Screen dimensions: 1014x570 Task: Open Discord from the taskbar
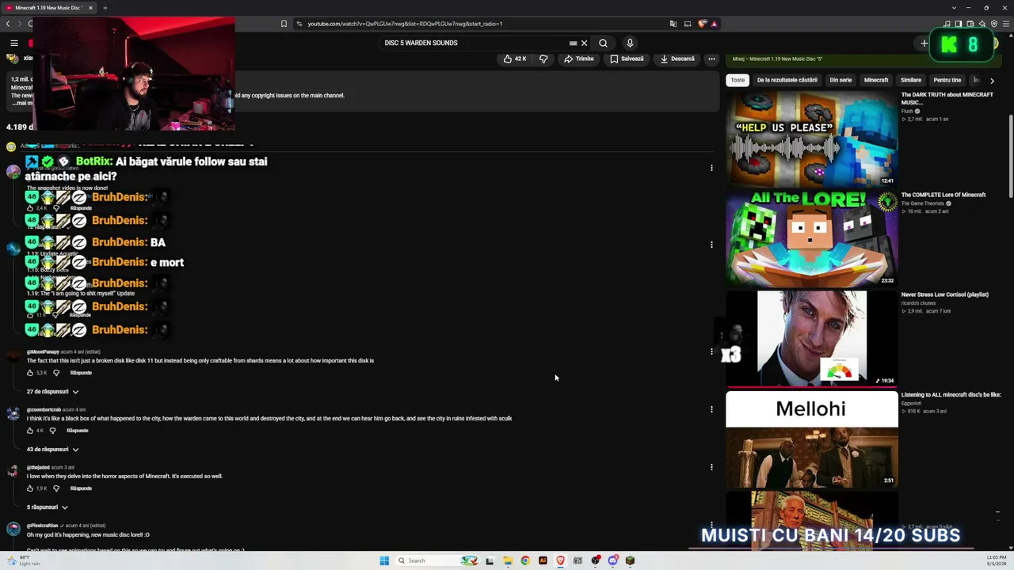(x=612, y=560)
